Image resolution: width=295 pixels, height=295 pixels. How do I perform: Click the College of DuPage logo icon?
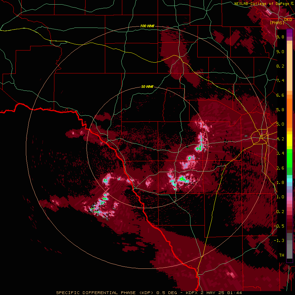point(292,3)
